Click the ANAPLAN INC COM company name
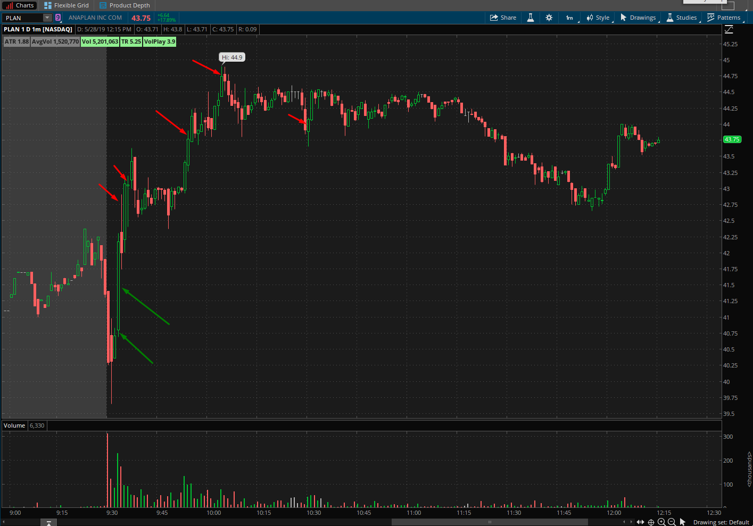The width and height of the screenshot is (753, 526). (x=95, y=18)
